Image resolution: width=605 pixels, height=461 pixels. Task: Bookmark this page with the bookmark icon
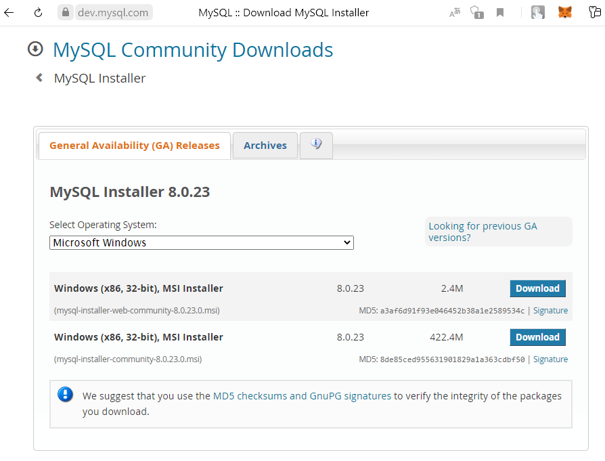[500, 13]
